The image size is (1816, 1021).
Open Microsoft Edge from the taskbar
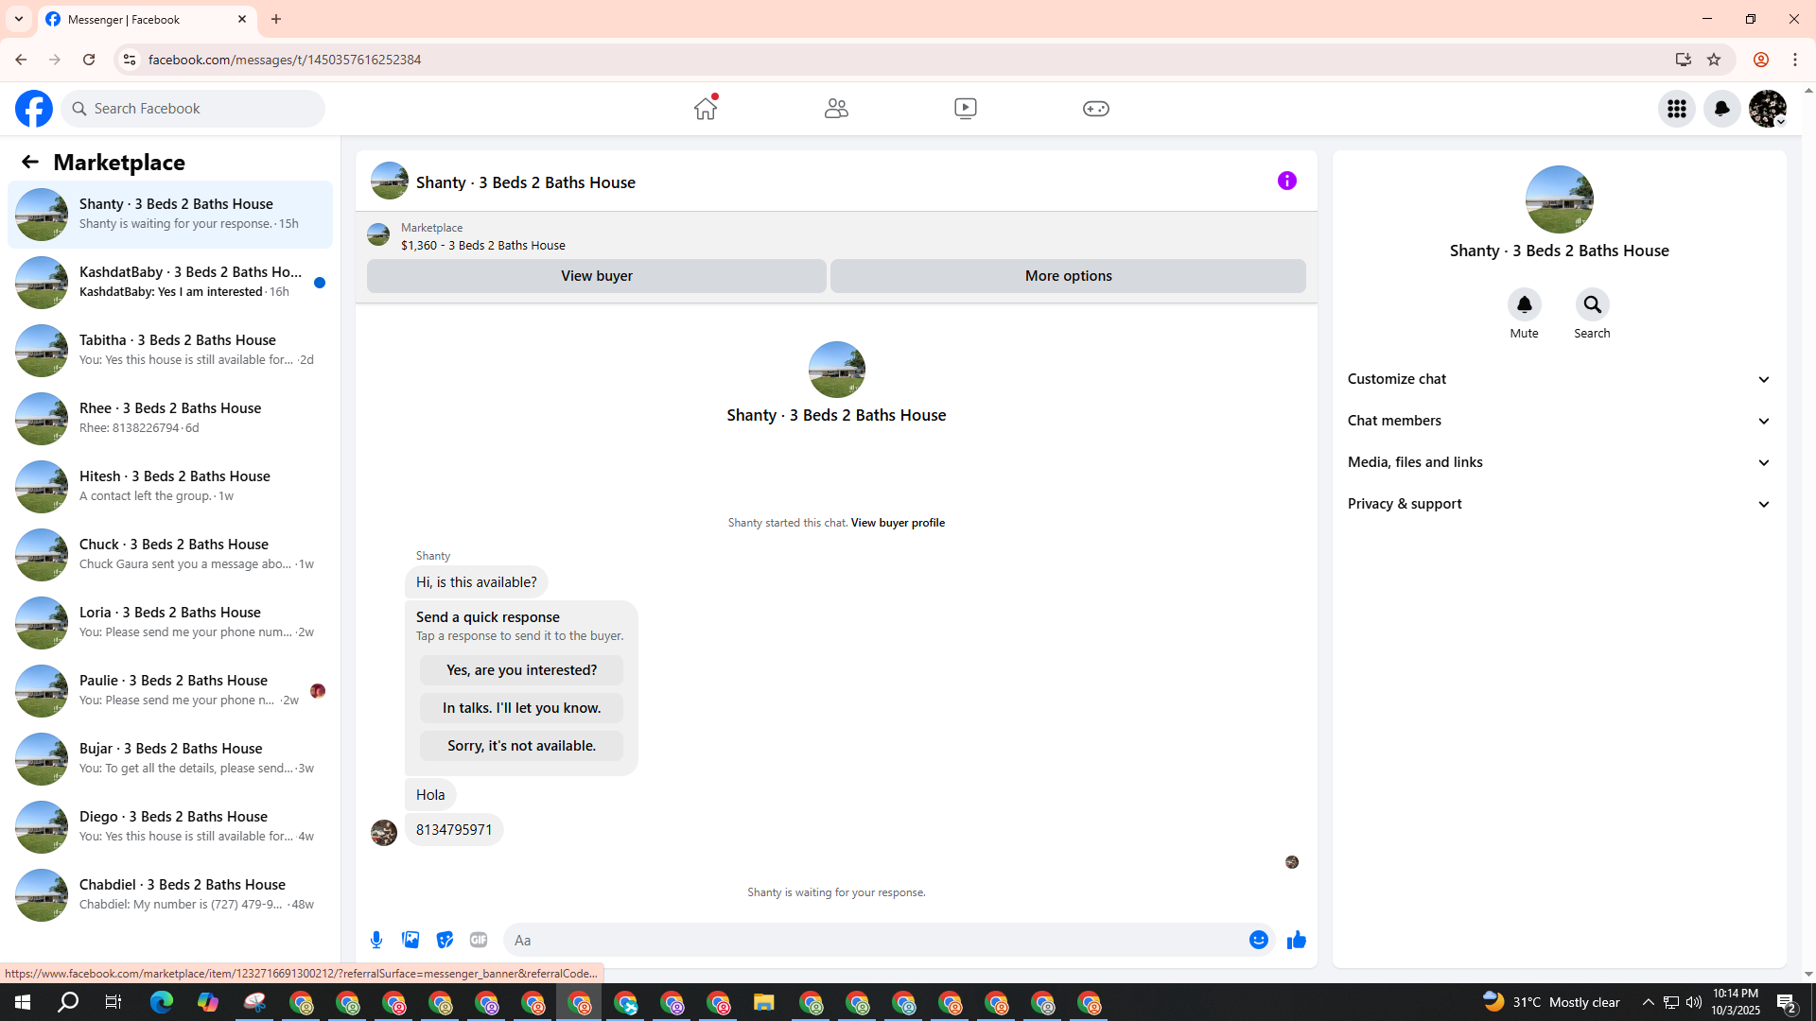tap(162, 1002)
